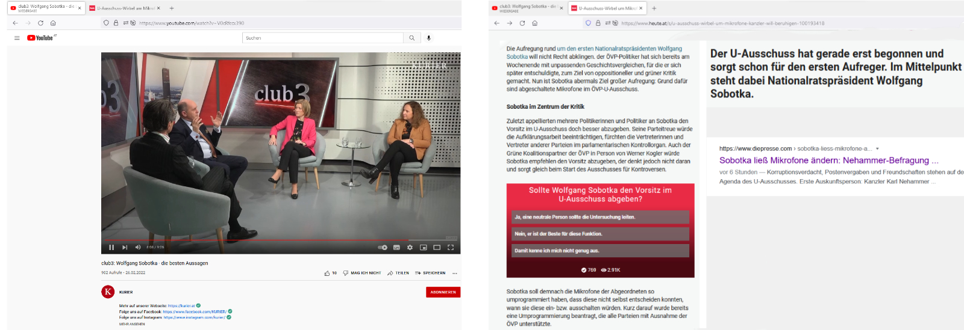Image resolution: width=964 pixels, height=330 pixels.
Task: Click YouTube voice search microphone
Action: click(x=428, y=38)
